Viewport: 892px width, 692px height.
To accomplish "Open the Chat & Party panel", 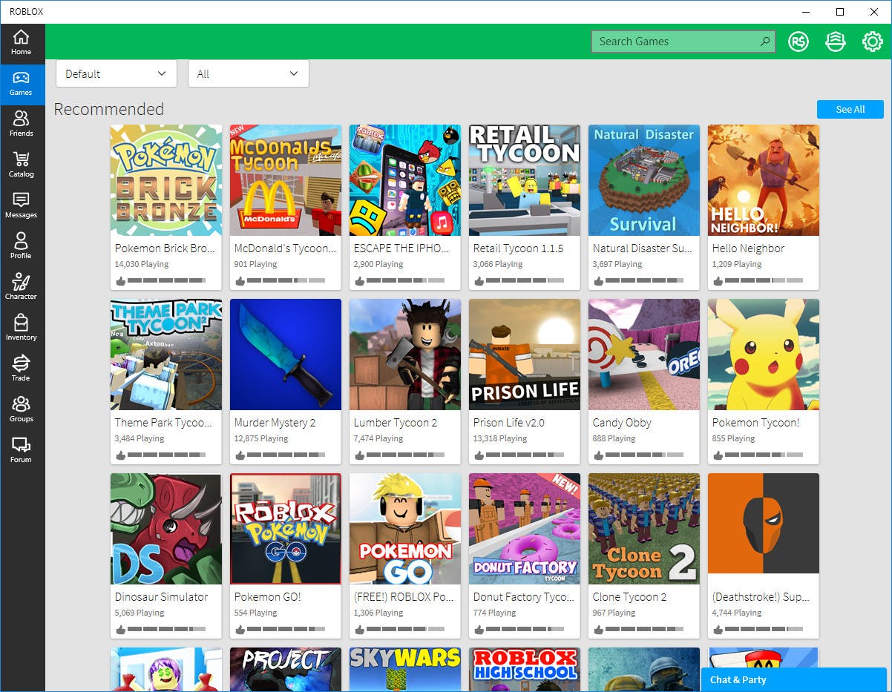I will coord(794,679).
